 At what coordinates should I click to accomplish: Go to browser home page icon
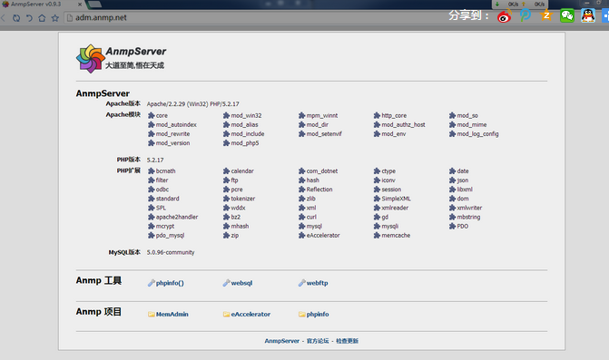click(x=42, y=18)
